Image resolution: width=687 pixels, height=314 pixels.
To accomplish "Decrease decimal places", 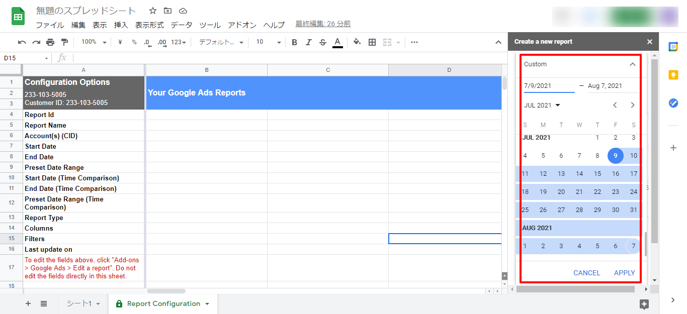I will click(x=147, y=42).
